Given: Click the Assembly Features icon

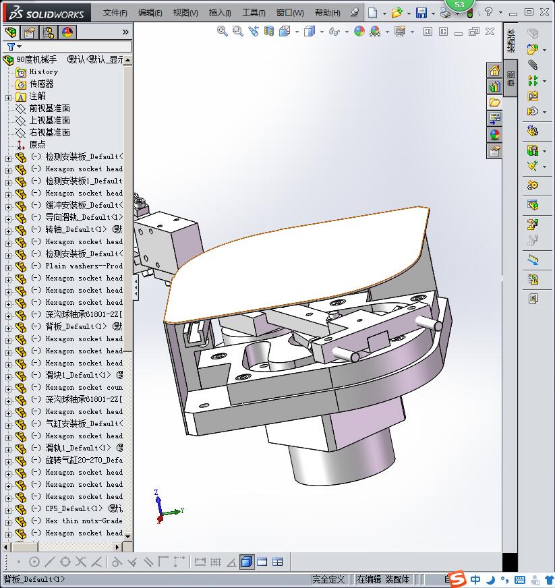Looking at the screenshot, I should pyautogui.click(x=533, y=151).
